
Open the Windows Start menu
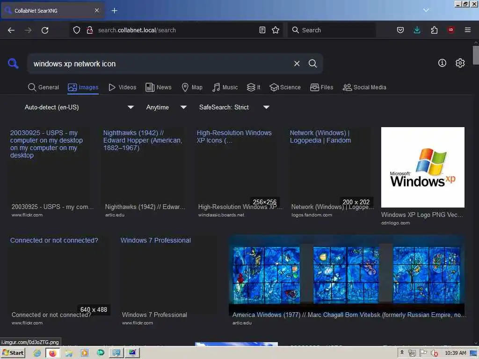point(13,353)
